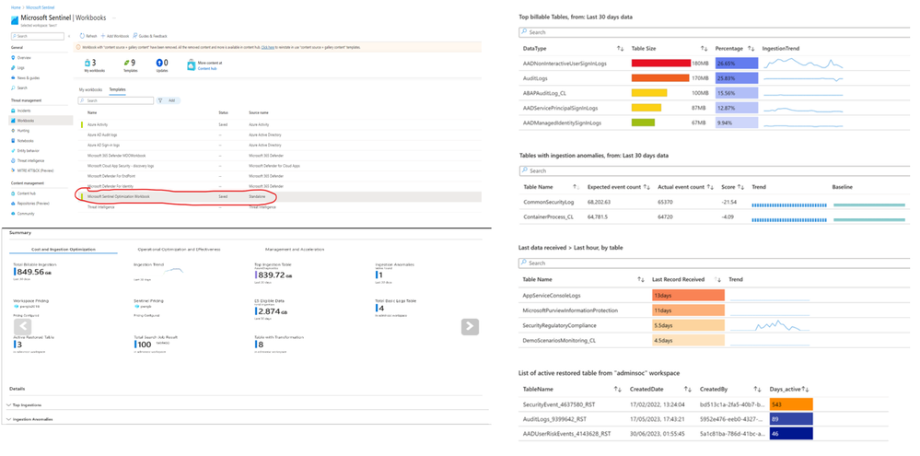Collapse the sidebar with the chevron

click(69, 36)
